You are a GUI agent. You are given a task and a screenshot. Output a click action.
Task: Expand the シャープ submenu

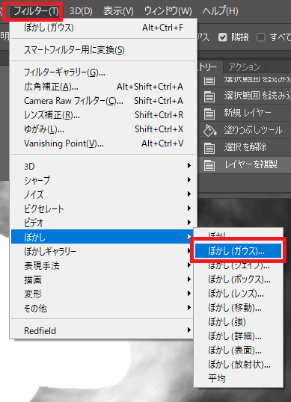coord(103,180)
